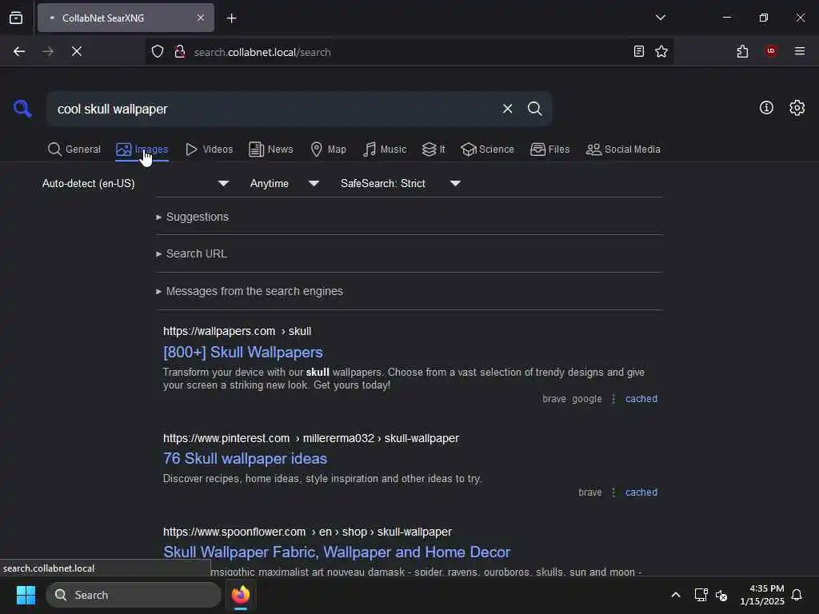The image size is (819, 614).
Task: Stop loading the page
Action: [x=77, y=51]
